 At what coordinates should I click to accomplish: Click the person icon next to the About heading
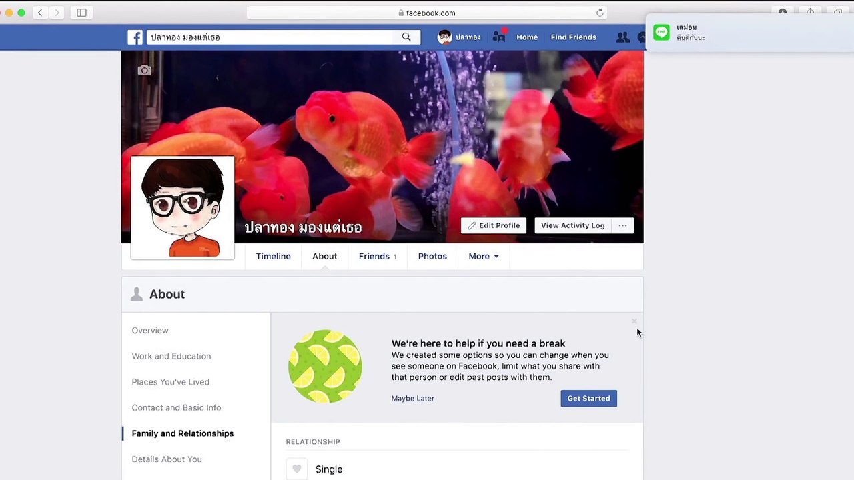pyautogui.click(x=137, y=294)
